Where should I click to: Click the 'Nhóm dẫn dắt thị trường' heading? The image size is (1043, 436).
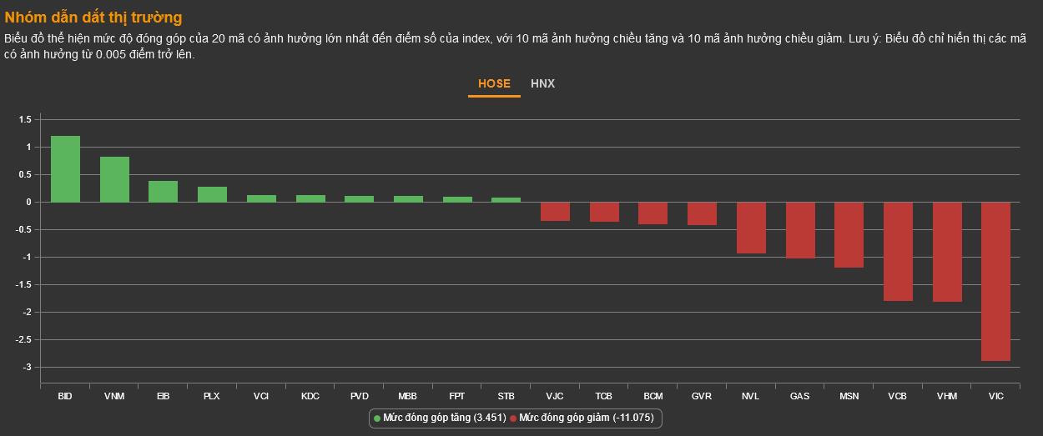[93, 18]
